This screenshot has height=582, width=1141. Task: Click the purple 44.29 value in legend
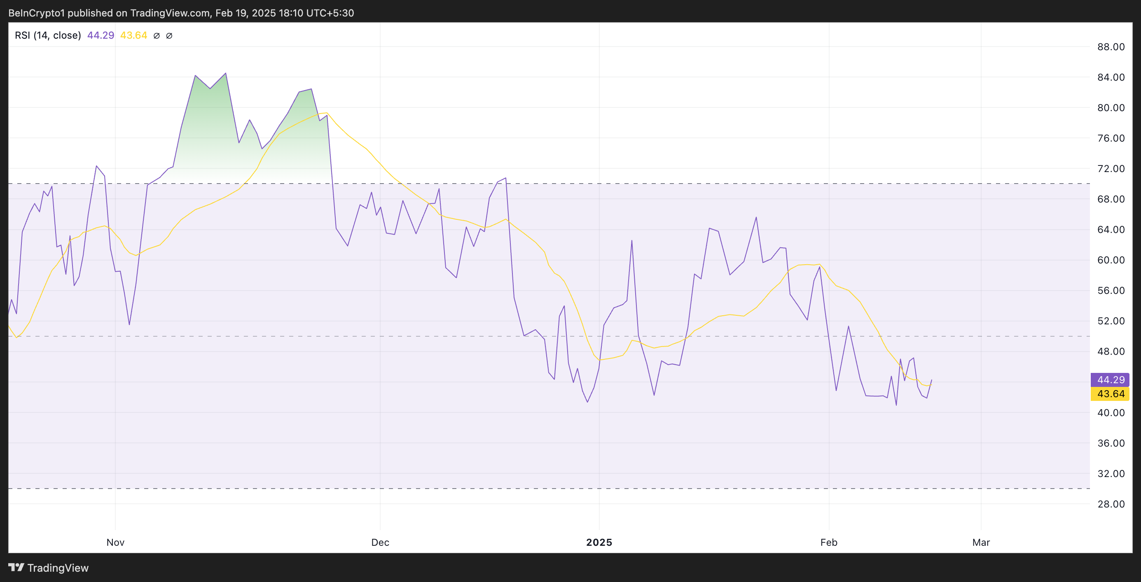(101, 35)
